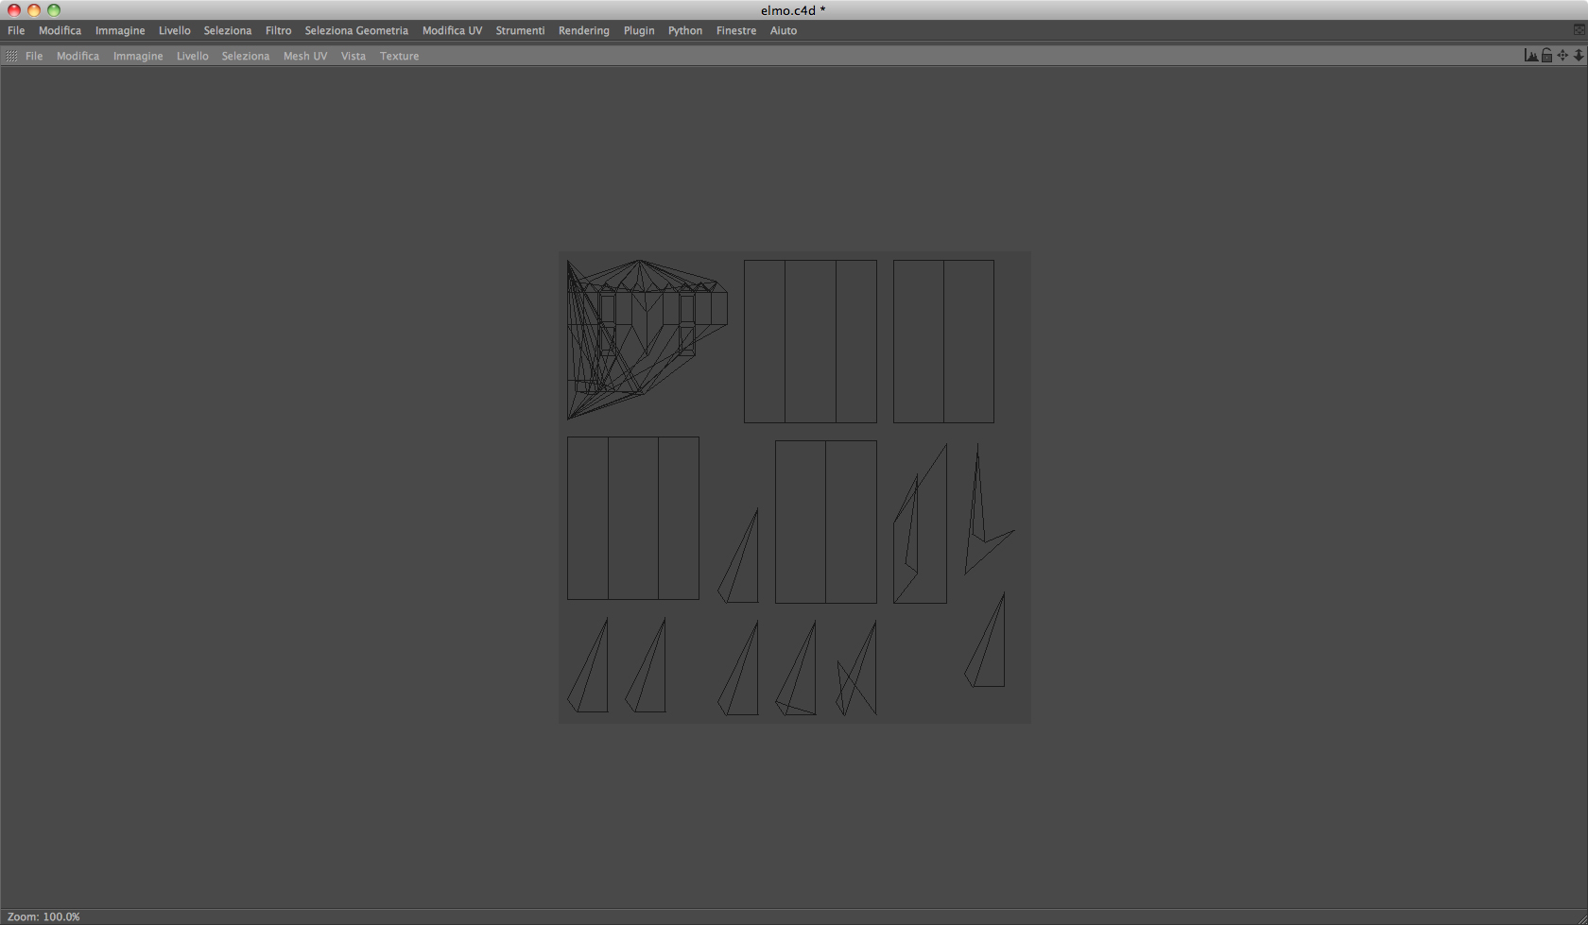Click the complex mesh UV island

647,339
